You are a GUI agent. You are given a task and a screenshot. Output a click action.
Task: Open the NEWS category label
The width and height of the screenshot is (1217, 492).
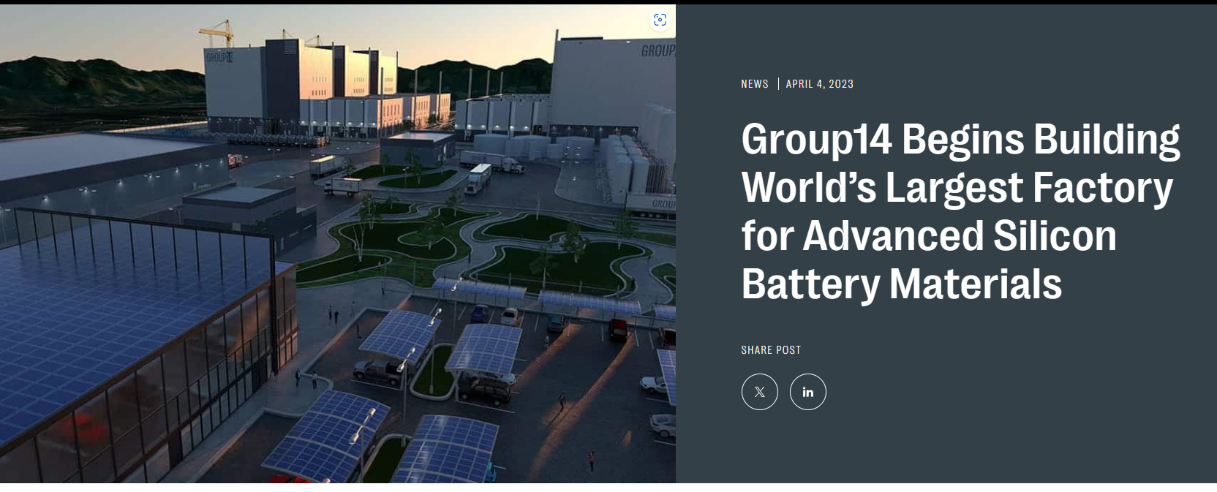(754, 84)
